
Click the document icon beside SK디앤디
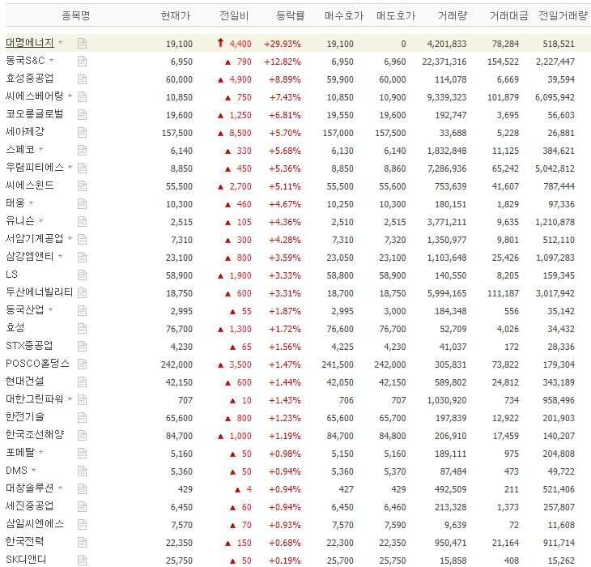point(82,561)
